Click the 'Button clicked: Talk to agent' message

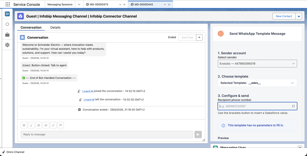point(44,65)
